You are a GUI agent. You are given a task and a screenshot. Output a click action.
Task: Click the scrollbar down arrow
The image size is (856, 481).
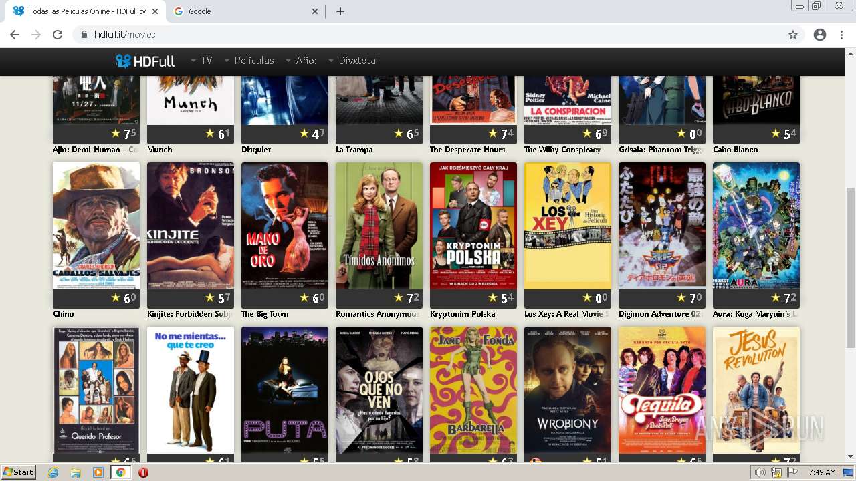(850, 456)
